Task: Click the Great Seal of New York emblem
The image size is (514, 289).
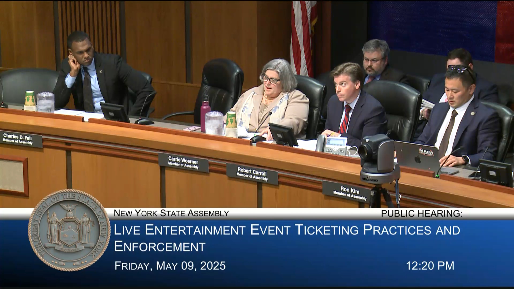Action: coord(69,230)
